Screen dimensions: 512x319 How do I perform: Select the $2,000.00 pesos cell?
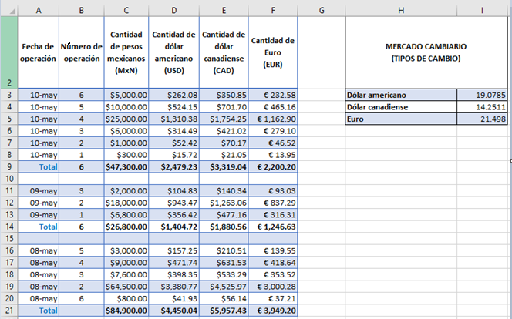click(126, 191)
